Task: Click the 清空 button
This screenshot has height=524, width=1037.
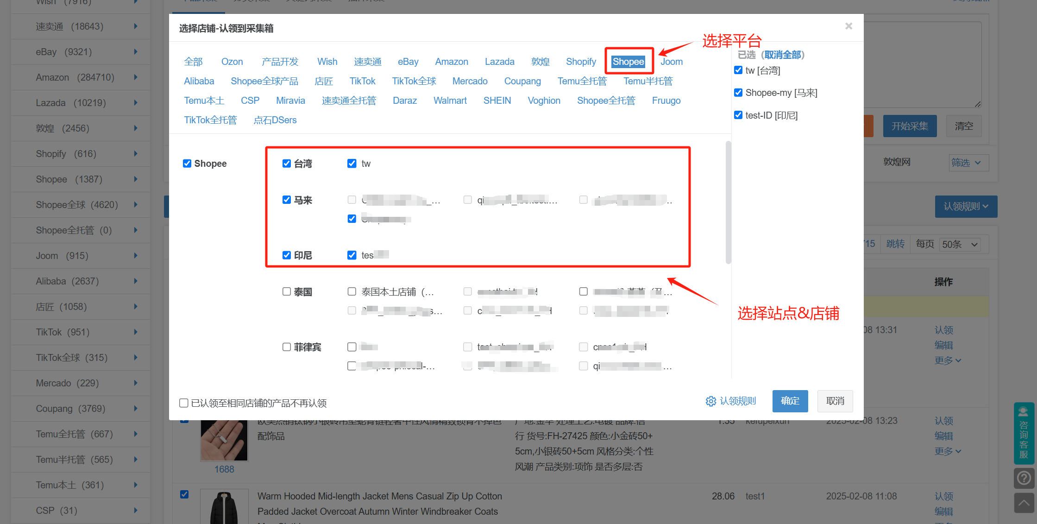Action: click(x=964, y=126)
